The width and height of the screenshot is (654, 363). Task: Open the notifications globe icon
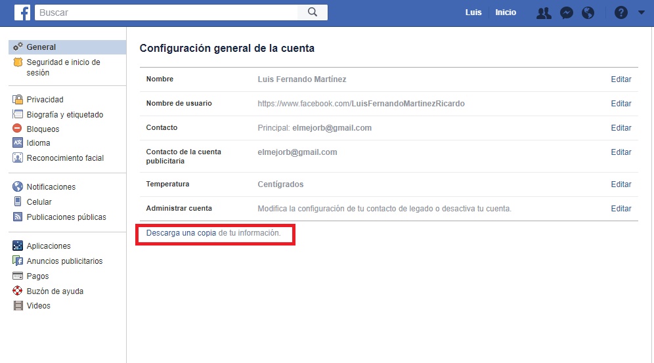588,12
